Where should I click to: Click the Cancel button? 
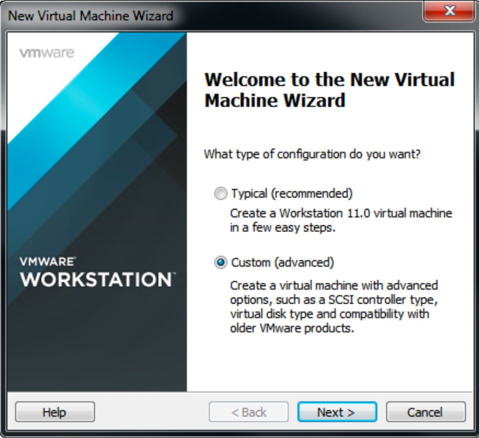426,412
